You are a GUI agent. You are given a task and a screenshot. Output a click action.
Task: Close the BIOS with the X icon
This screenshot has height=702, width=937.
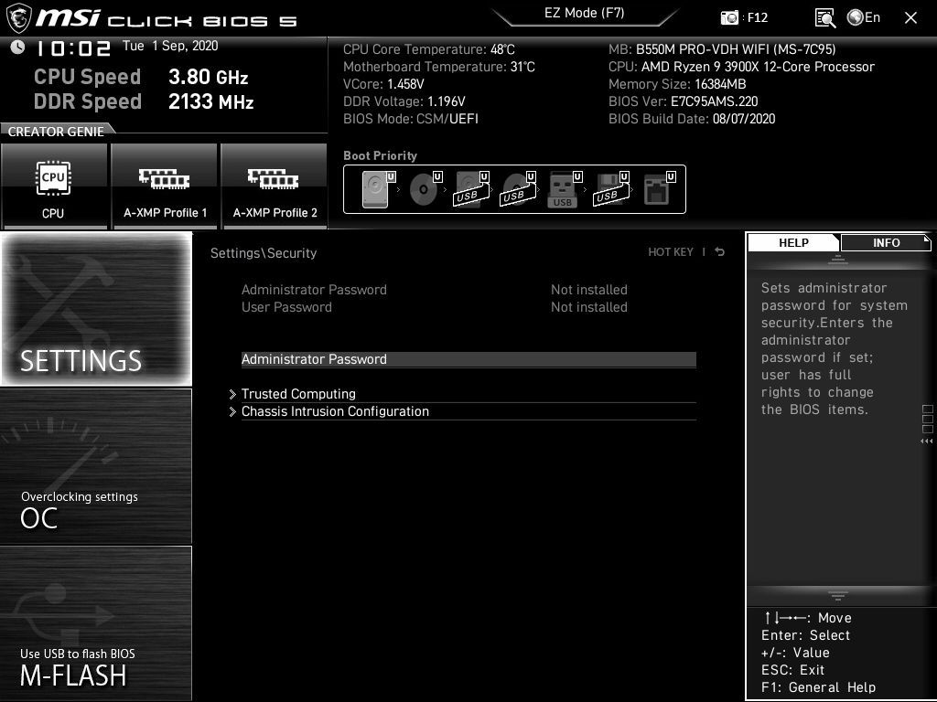pos(910,18)
